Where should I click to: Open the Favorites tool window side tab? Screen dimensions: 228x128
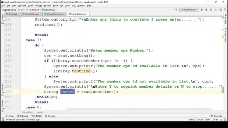(2, 106)
